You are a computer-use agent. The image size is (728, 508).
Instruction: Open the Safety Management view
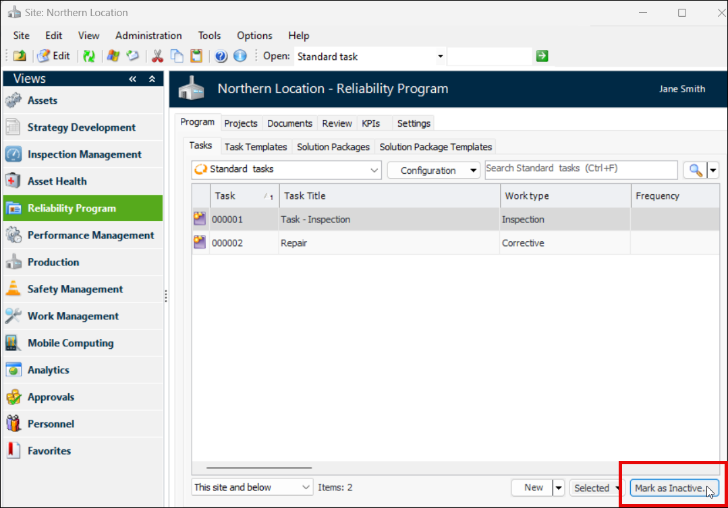[x=75, y=289]
